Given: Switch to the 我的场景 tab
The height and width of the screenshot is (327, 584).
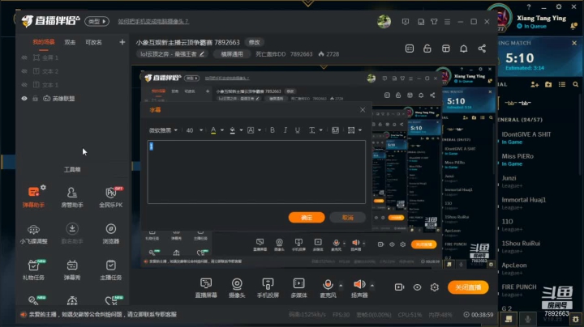Looking at the screenshot, I should (44, 42).
